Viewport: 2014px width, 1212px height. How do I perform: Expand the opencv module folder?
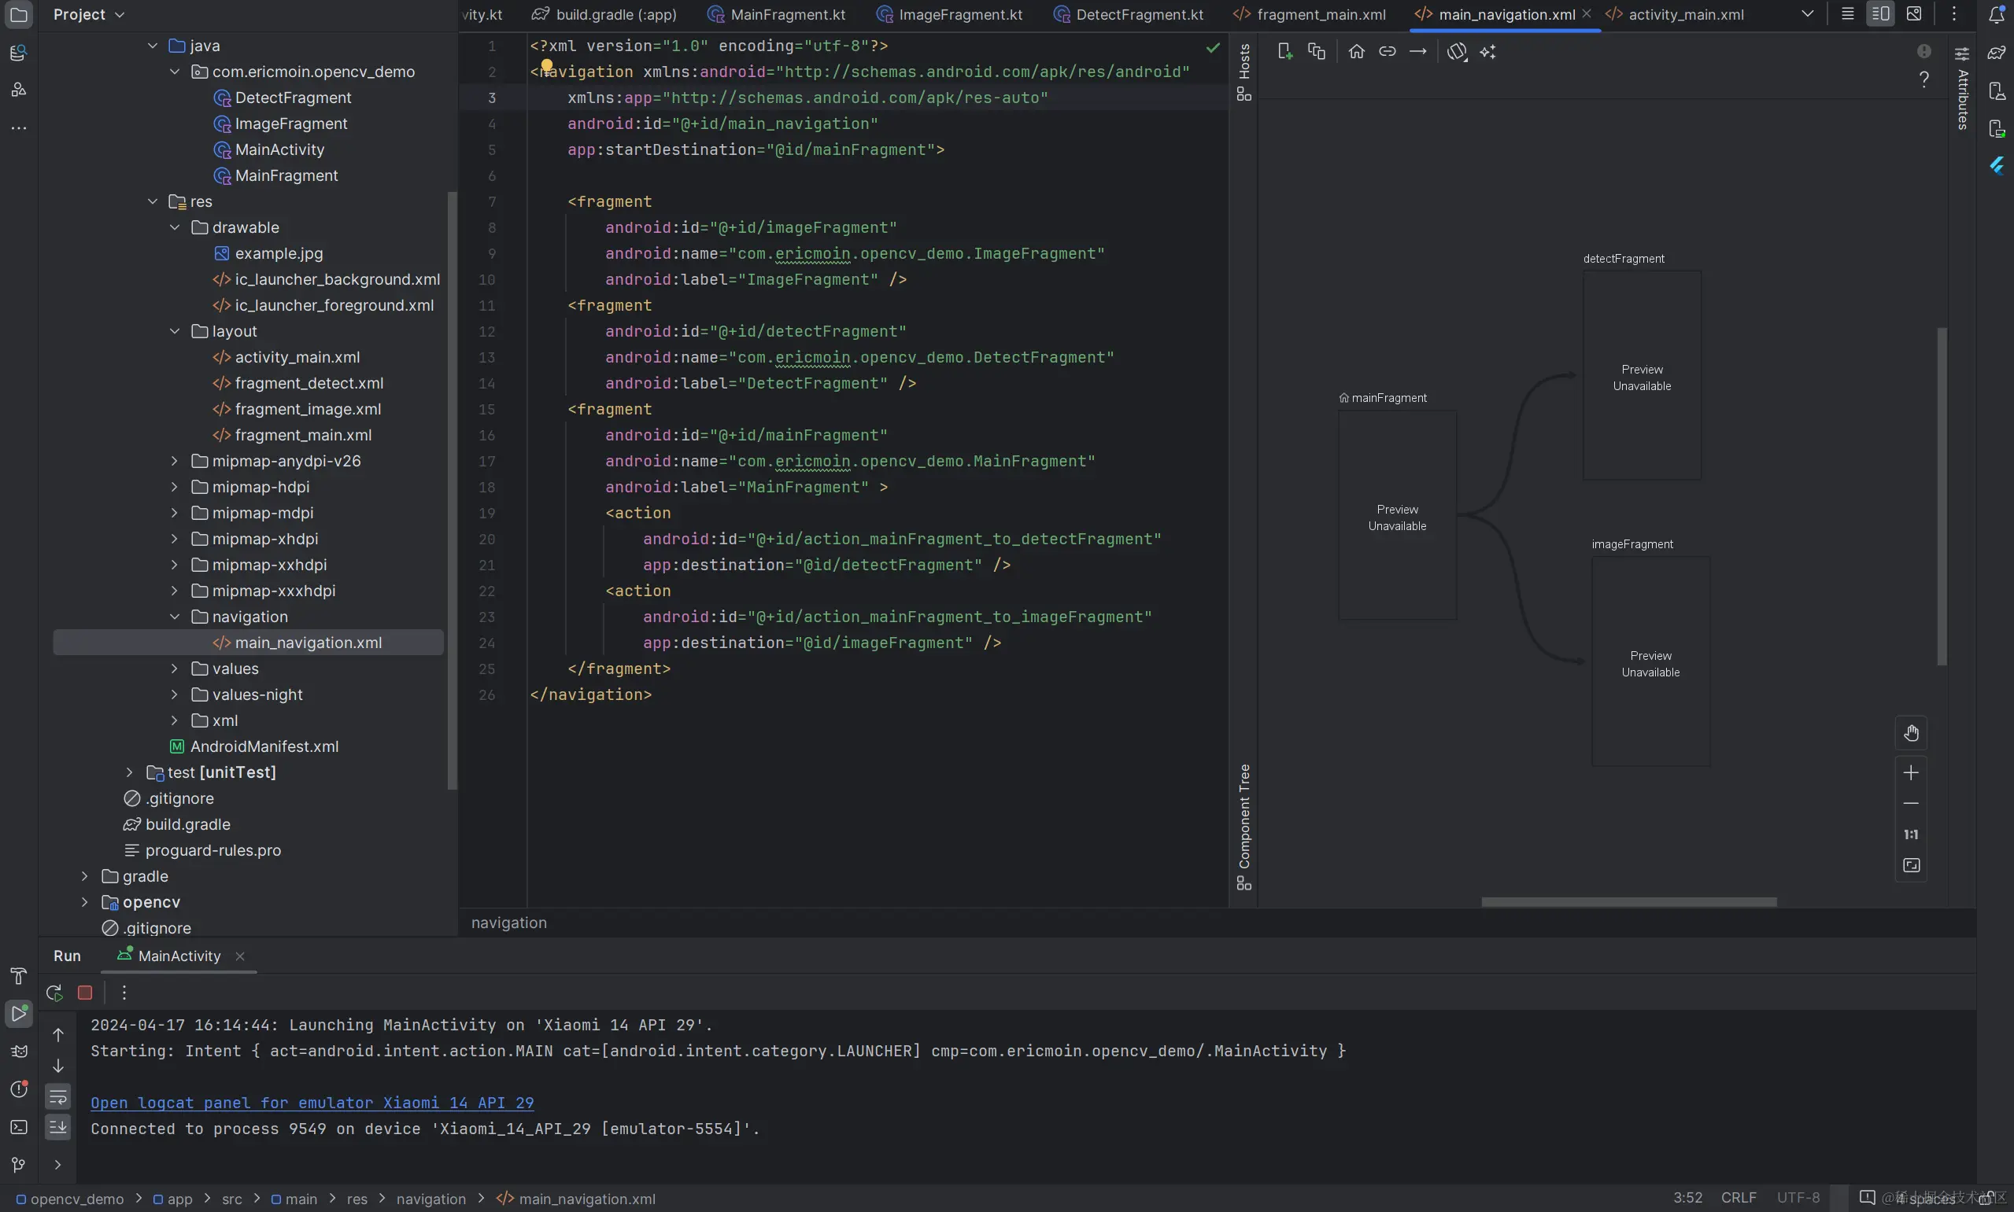tap(84, 902)
